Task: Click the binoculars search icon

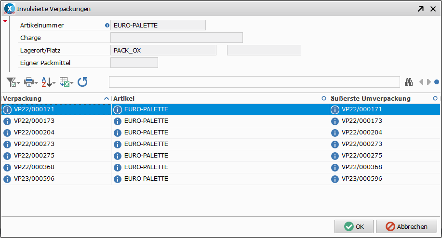Action: pyautogui.click(x=409, y=82)
